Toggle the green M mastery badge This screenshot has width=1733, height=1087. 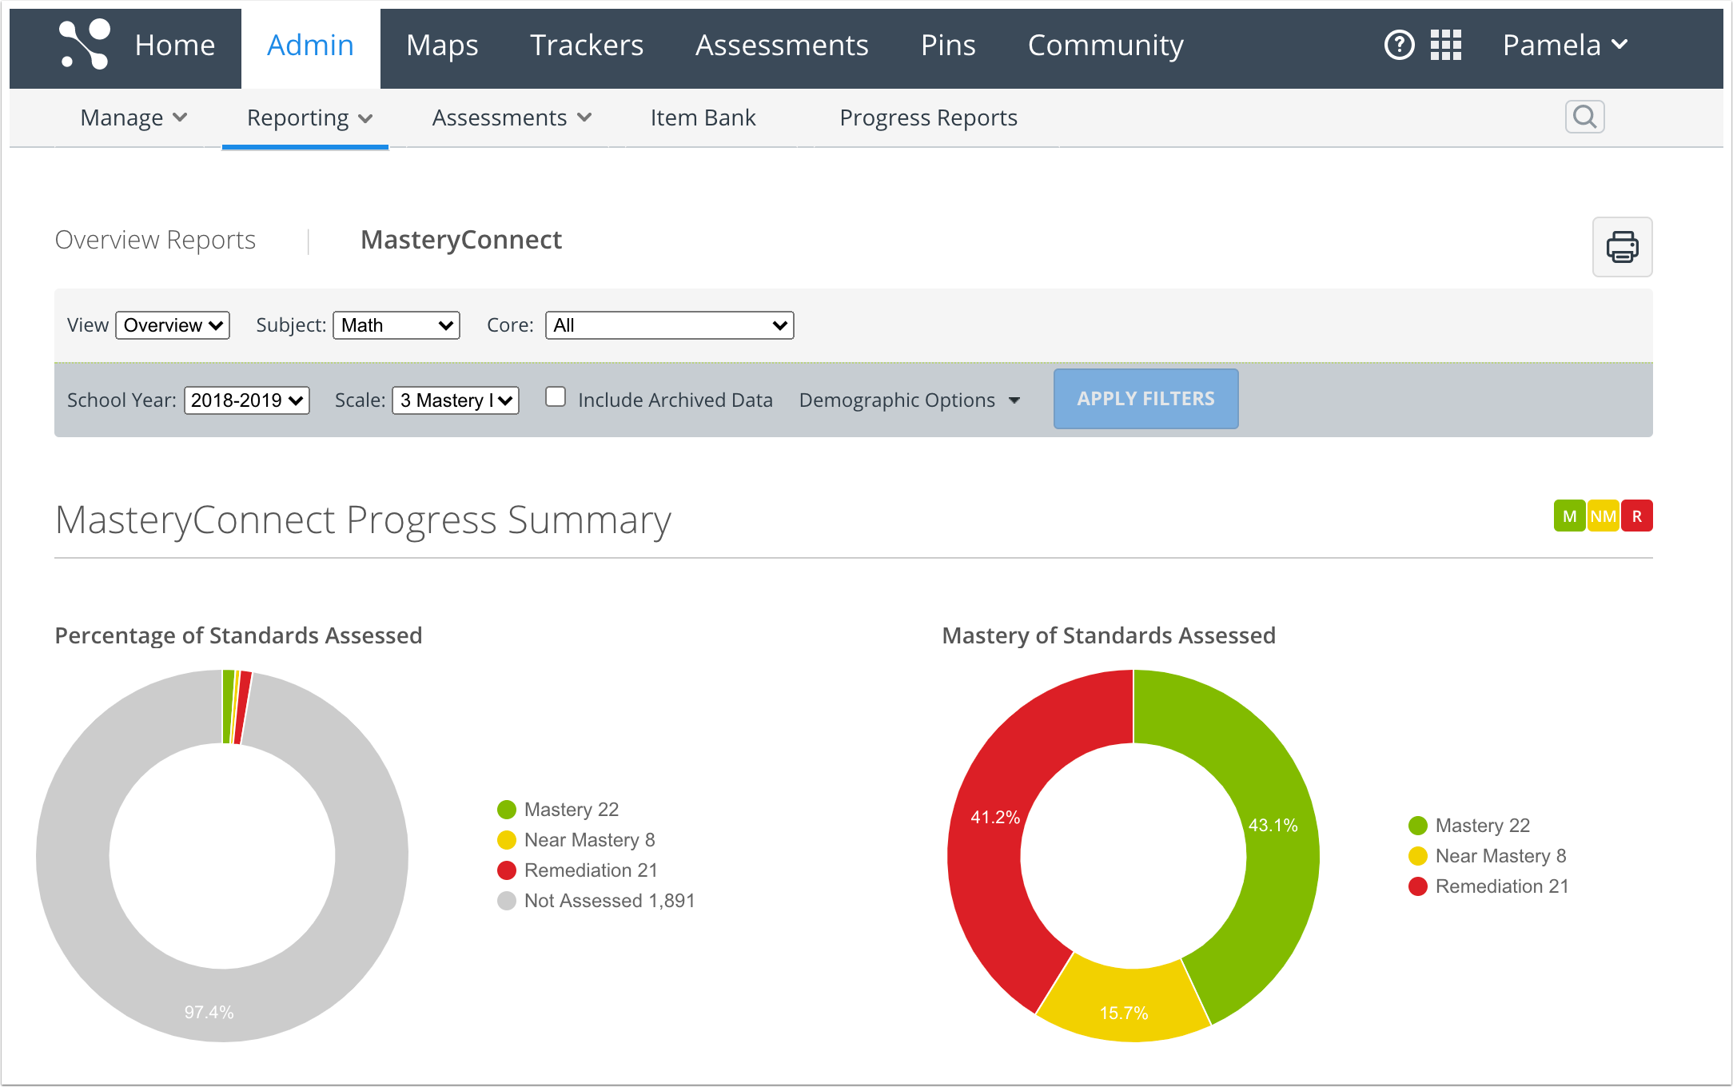pyautogui.click(x=1569, y=516)
